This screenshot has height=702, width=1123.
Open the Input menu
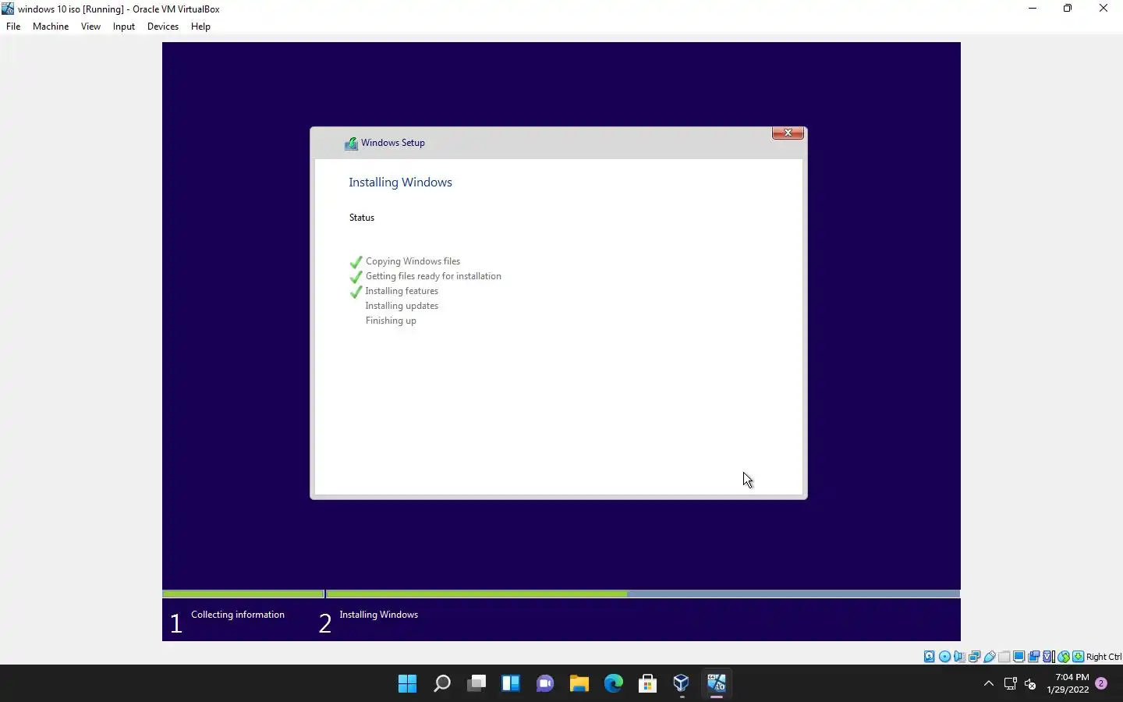123,27
